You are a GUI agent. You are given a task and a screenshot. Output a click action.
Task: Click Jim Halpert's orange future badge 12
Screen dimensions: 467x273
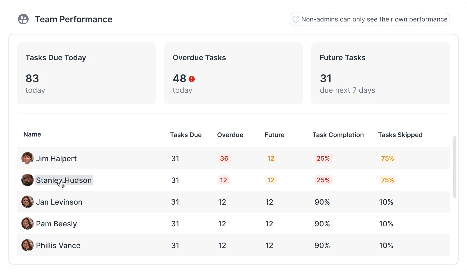[271, 158]
